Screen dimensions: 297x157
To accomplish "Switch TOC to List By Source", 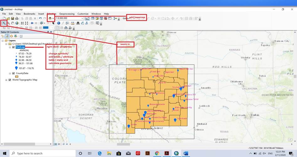I will click(x=7, y=36).
